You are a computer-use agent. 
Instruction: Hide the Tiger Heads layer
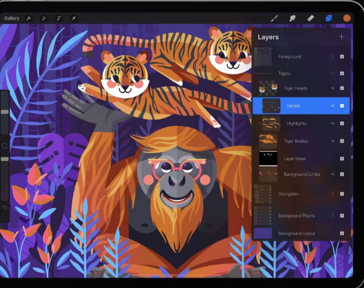tap(342, 88)
